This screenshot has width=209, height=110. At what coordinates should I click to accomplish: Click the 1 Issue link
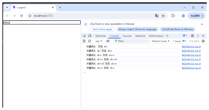pyautogui.click(x=179, y=41)
